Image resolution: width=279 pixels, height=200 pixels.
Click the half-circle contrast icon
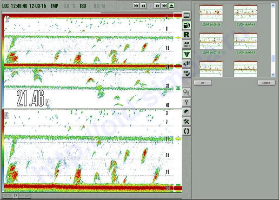(x=186, y=112)
